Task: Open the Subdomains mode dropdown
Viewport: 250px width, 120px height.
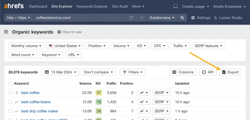Action: (162, 18)
